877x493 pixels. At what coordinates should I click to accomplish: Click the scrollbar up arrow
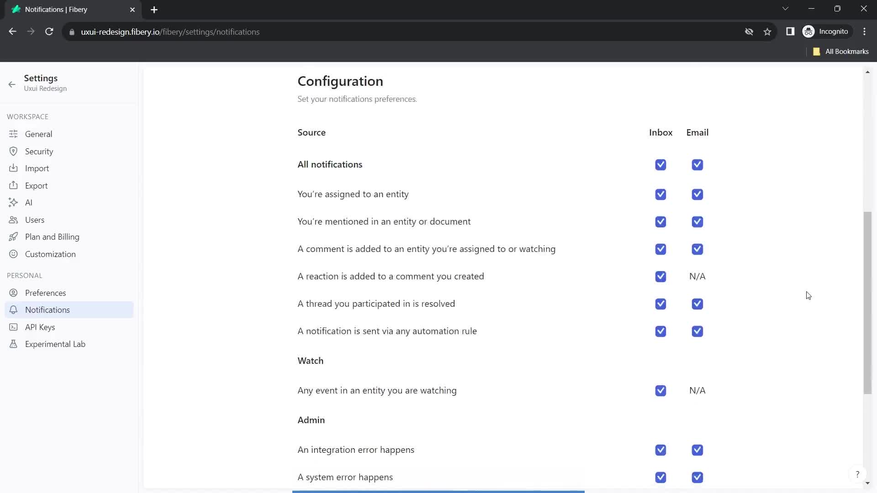pos(867,72)
